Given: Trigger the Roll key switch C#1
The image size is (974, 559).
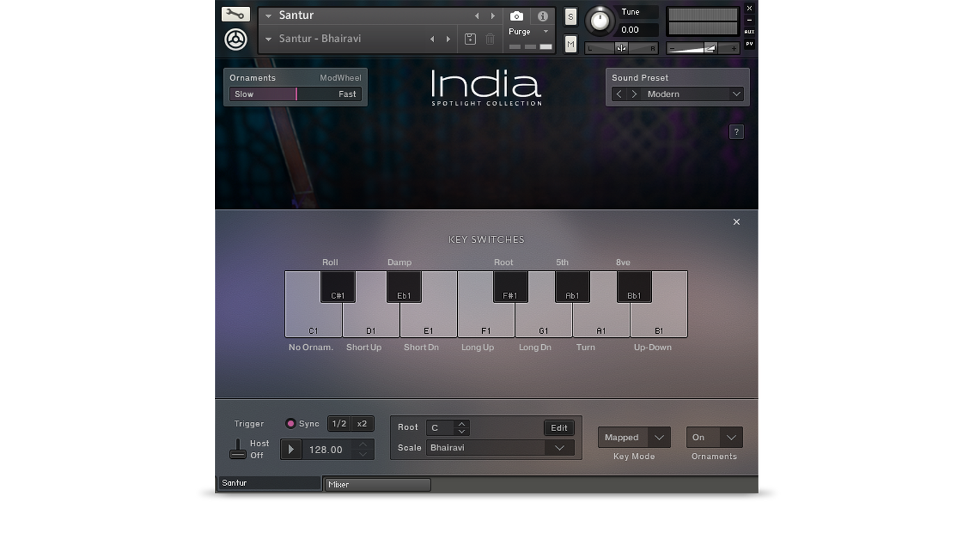Looking at the screenshot, I should pos(337,286).
